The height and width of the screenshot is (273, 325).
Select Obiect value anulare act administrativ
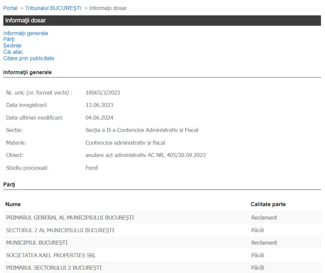(x=146, y=155)
